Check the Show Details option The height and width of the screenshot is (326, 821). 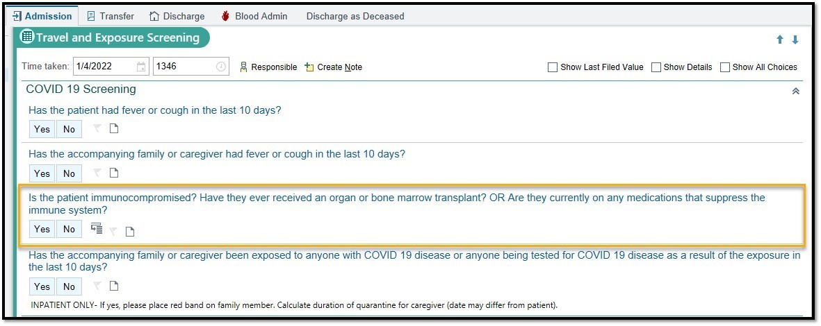click(x=656, y=67)
